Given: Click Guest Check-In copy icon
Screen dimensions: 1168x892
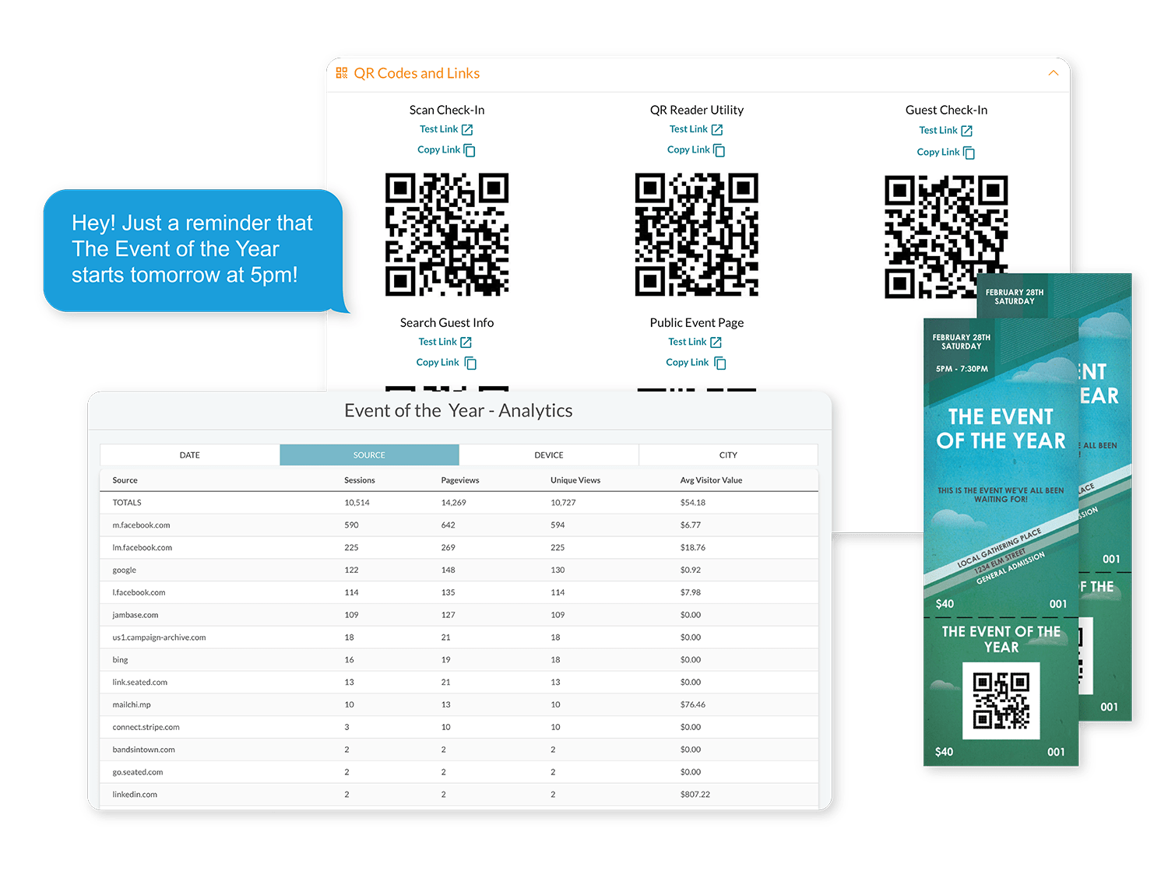Looking at the screenshot, I should pyautogui.click(x=969, y=153).
